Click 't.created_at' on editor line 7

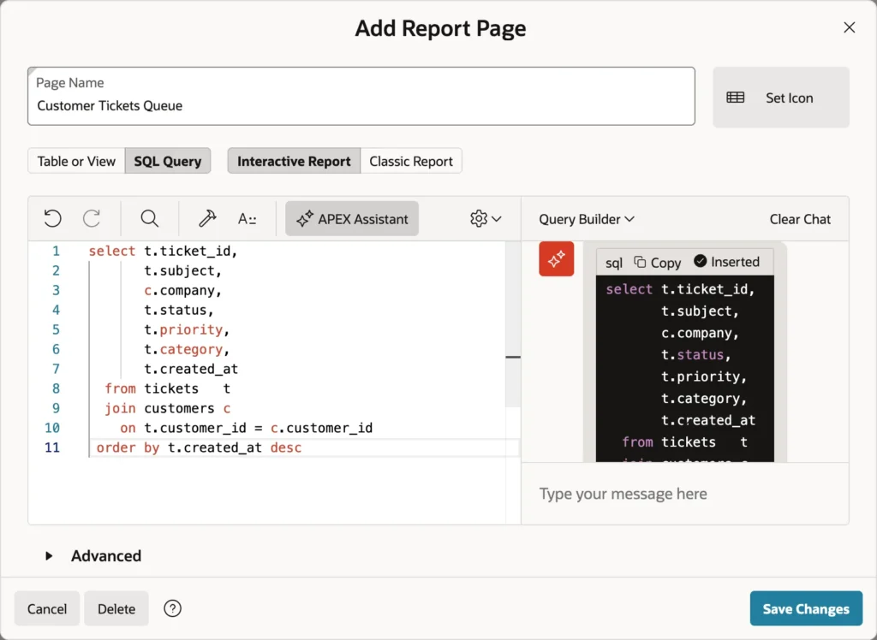coord(191,369)
